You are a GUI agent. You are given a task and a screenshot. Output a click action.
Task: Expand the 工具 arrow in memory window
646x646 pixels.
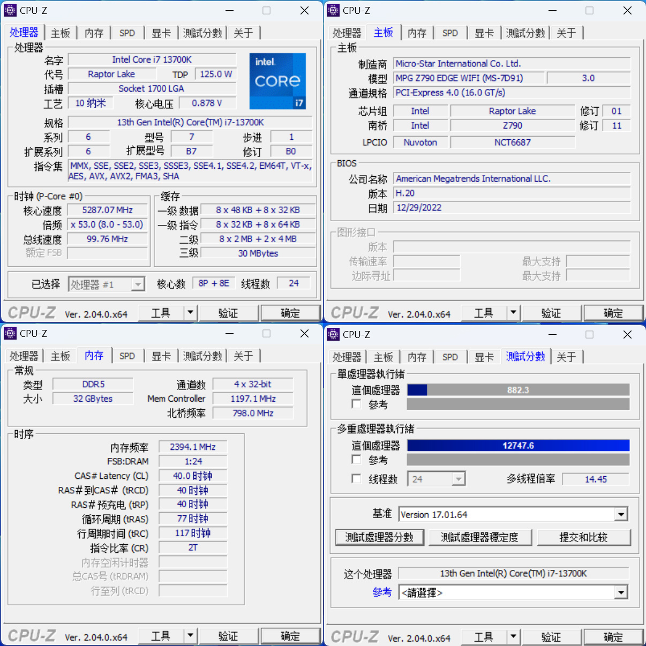click(x=190, y=635)
